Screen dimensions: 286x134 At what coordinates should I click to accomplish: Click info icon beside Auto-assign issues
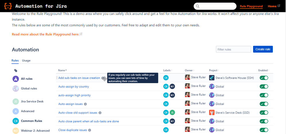85,104
